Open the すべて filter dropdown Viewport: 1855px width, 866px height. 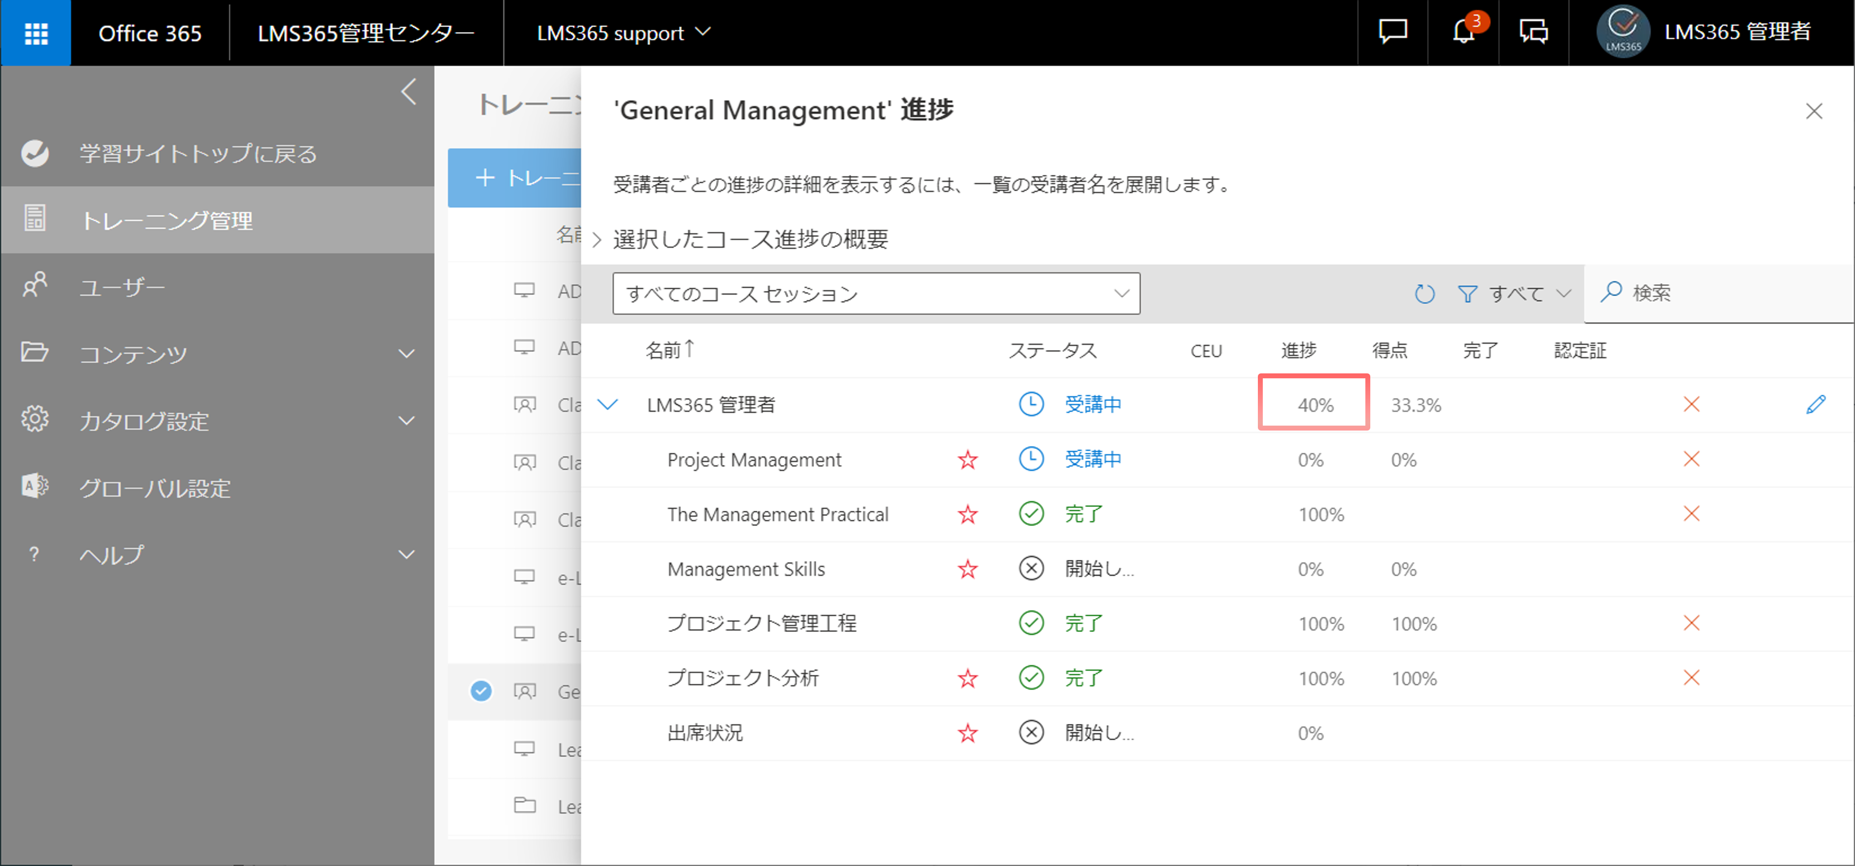1530,294
